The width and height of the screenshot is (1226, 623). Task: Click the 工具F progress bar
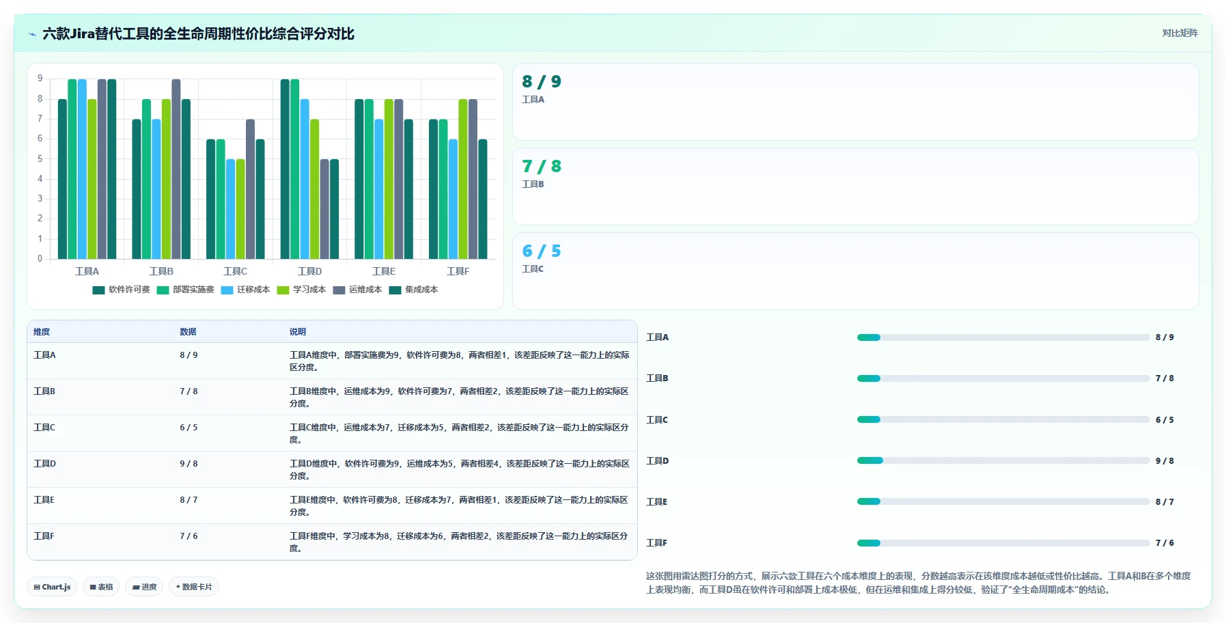1003,543
